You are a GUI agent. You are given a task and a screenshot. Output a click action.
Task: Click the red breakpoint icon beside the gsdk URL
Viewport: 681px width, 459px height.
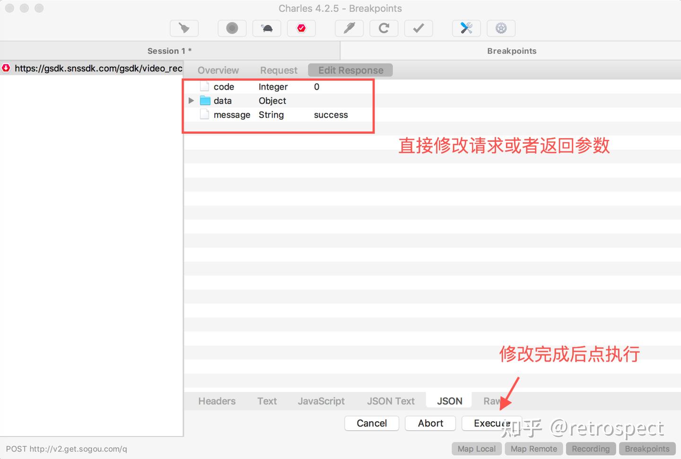click(6, 68)
